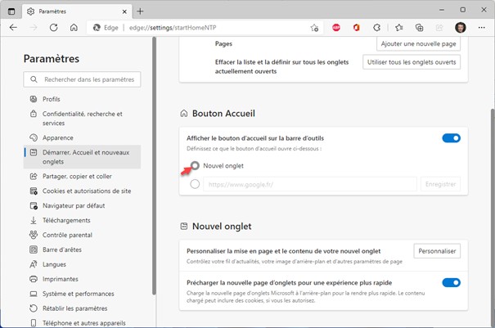Open Langues settings section
495x328 pixels.
(x=82, y=264)
